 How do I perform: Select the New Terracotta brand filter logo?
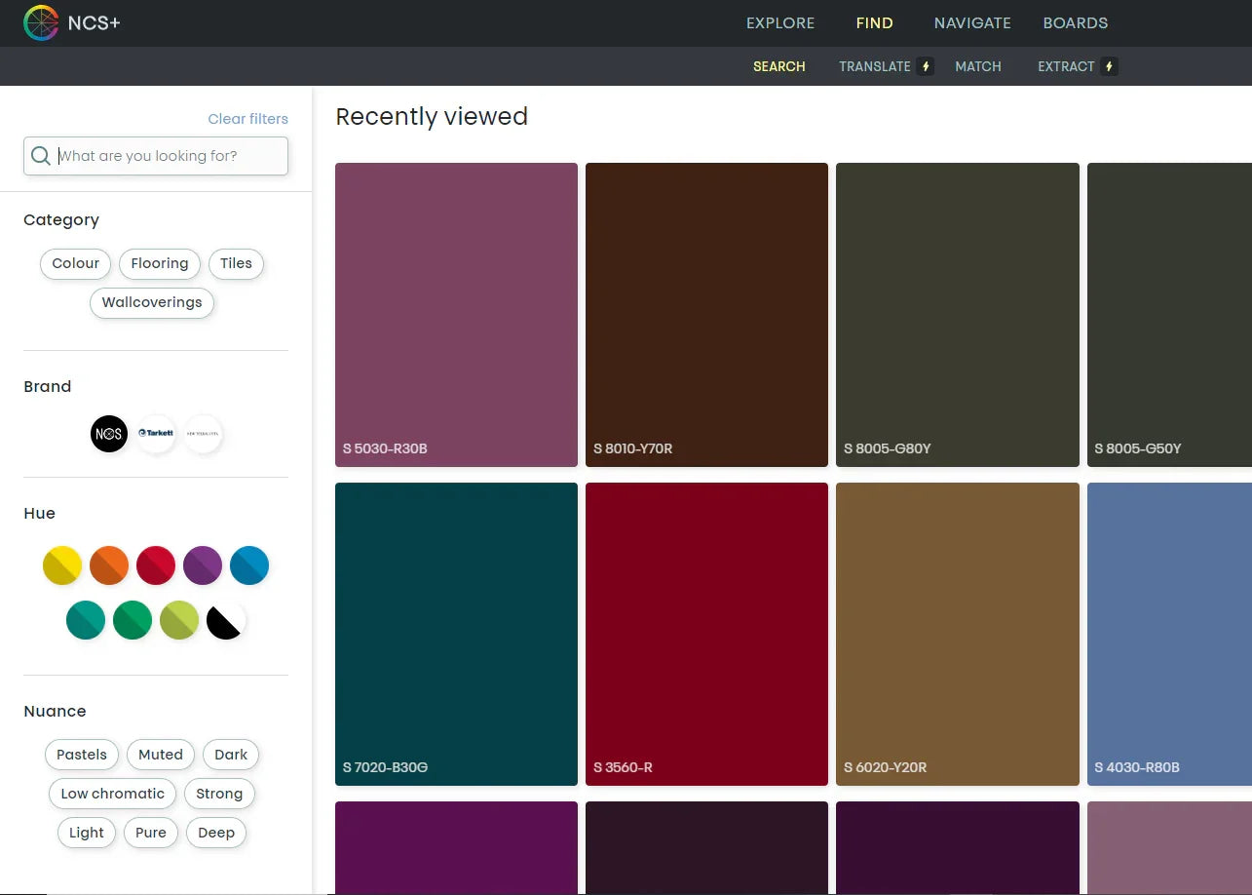pyautogui.click(x=203, y=434)
